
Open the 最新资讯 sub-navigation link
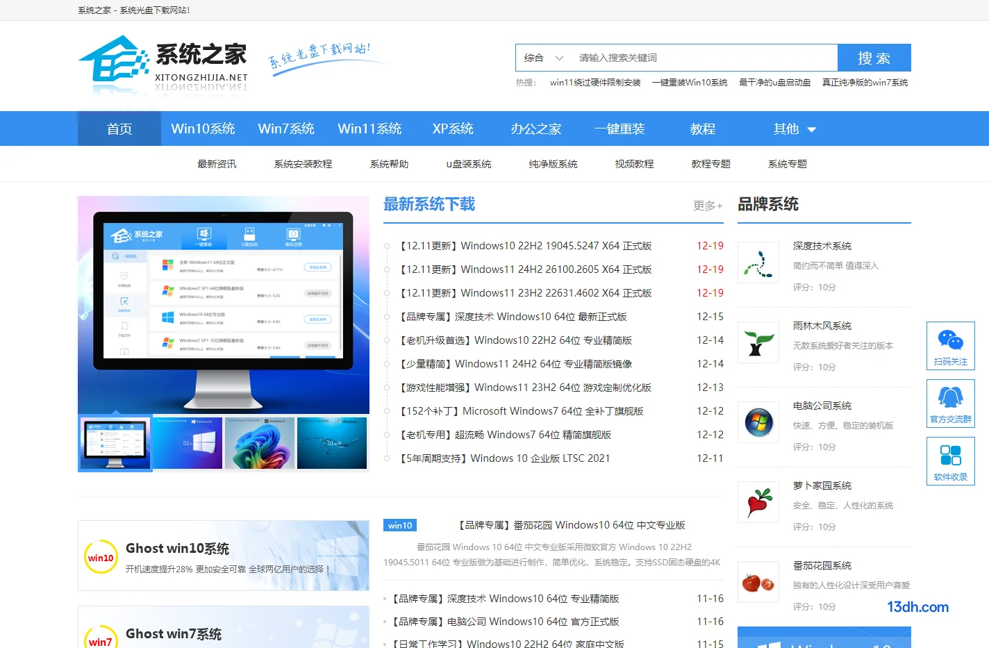[217, 164]
